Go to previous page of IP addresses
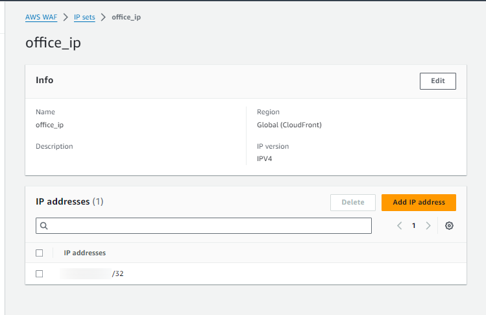 point(399,226)
